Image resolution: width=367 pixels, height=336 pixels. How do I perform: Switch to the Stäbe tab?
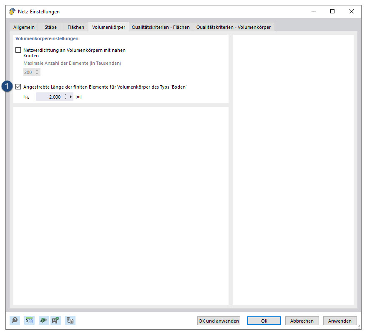point(50,27)
